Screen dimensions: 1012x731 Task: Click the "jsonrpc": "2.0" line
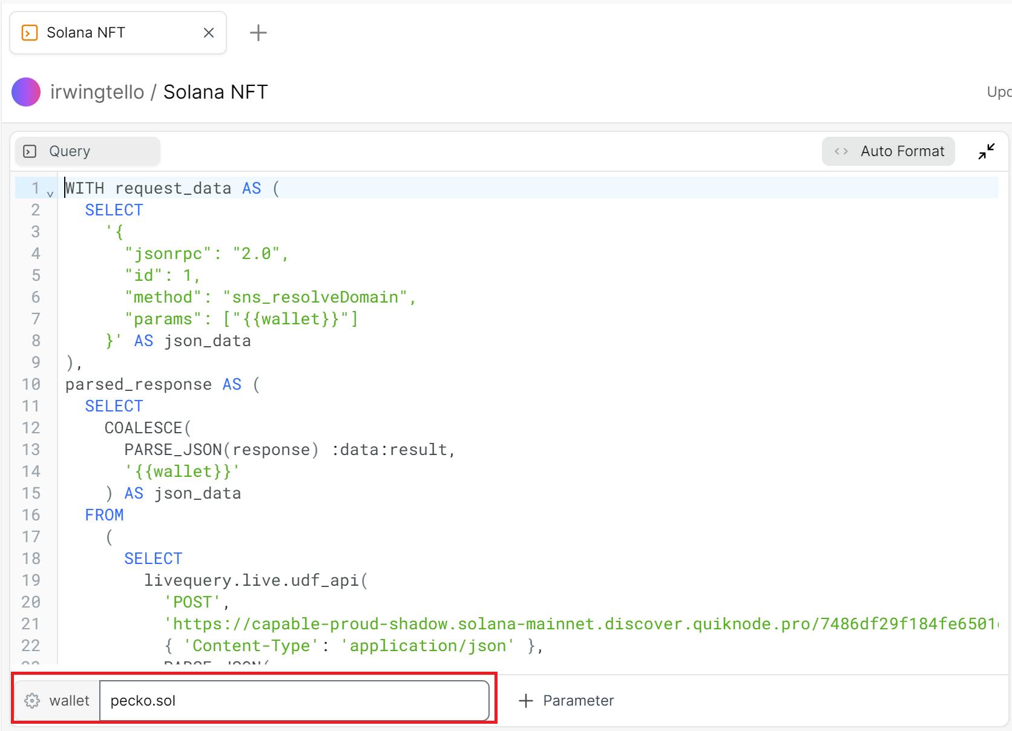tap(206, 254)
